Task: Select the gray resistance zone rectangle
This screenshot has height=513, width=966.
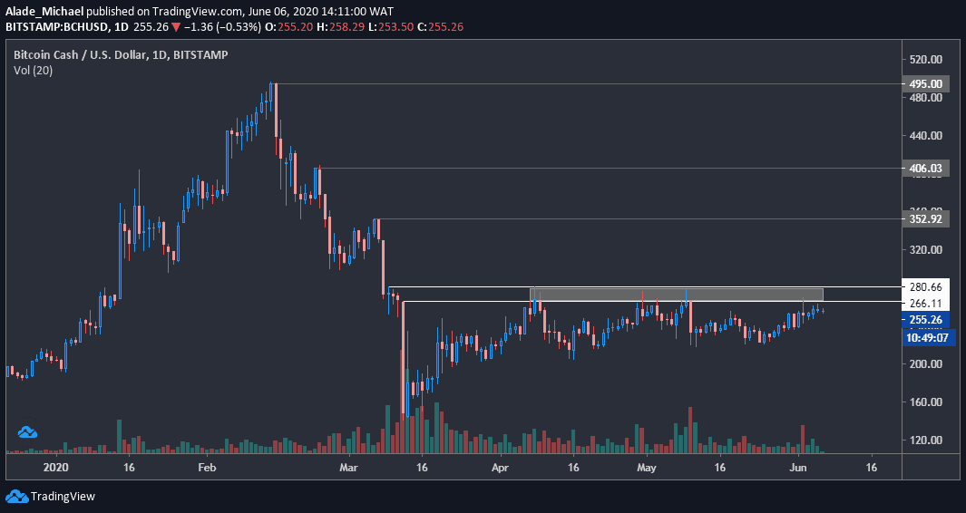Action: pyautogui.click(x=677, y=294)
